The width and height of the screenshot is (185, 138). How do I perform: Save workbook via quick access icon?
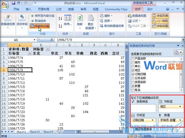coord(14,3)
